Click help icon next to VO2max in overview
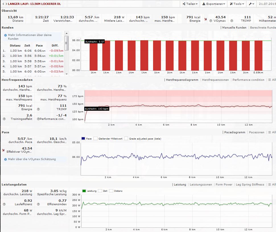 pos(211,21)
